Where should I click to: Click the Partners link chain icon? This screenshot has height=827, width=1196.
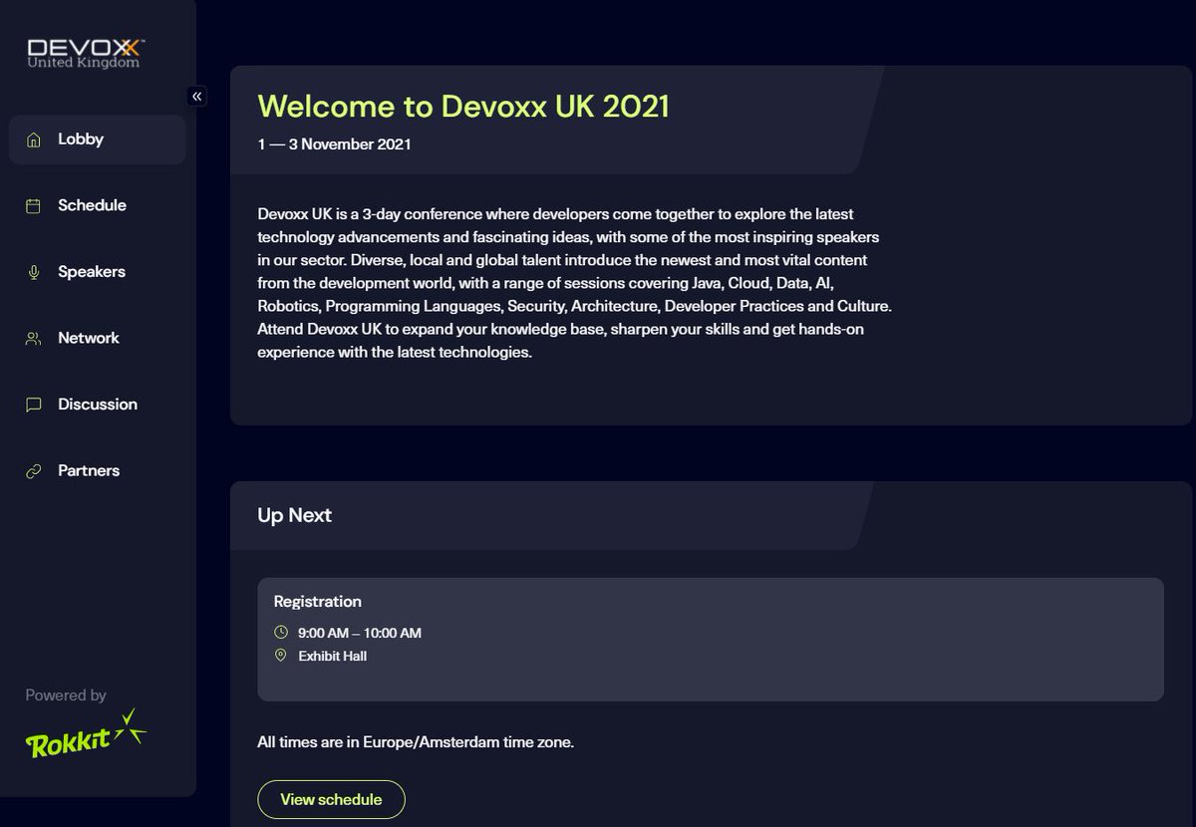(34, 471)
